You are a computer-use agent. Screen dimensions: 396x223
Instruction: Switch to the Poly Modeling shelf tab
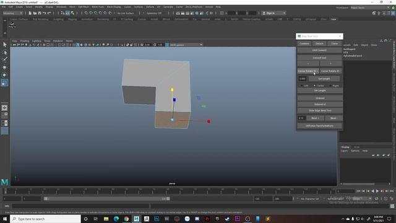[40, 19]
